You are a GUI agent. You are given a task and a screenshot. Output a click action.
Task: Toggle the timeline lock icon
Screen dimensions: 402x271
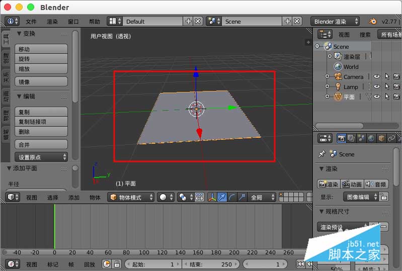117,264
